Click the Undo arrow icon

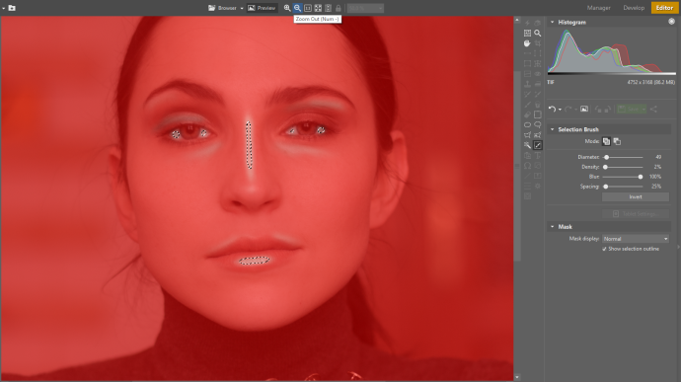552,110
